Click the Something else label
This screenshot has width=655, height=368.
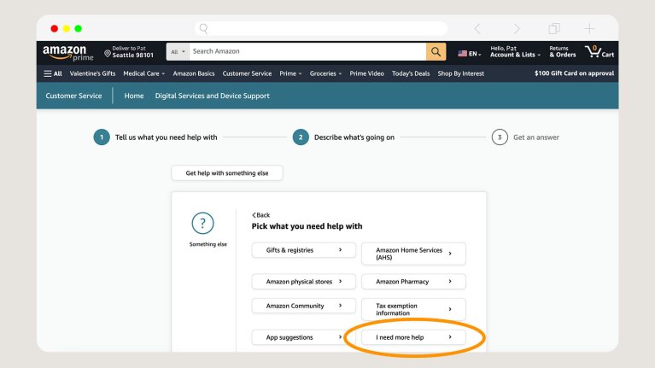pos(208,244)
